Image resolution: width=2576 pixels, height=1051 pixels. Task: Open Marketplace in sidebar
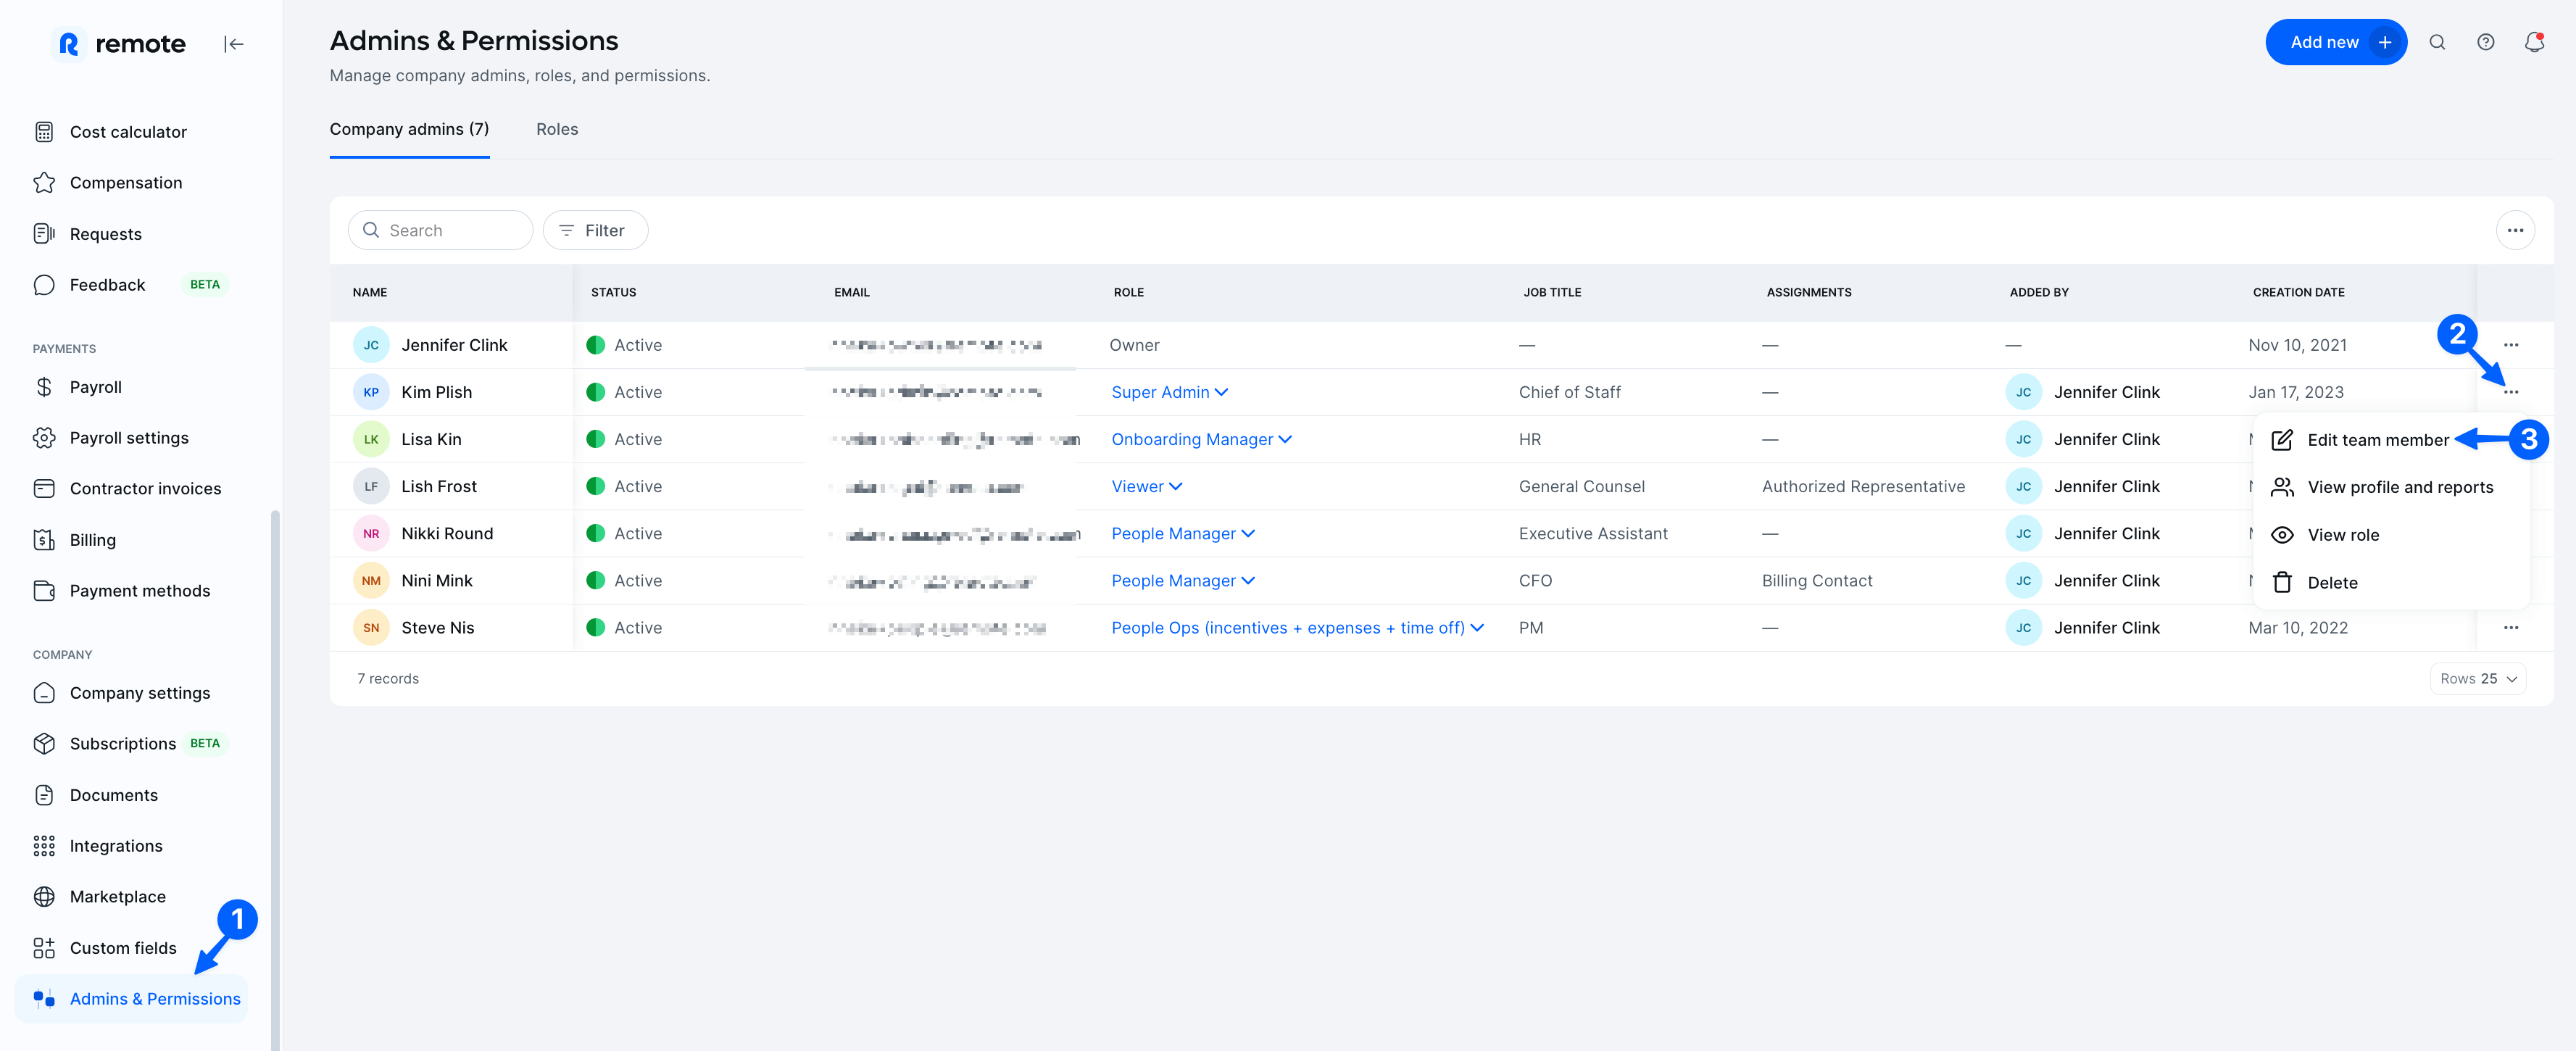tap(117, 897)
